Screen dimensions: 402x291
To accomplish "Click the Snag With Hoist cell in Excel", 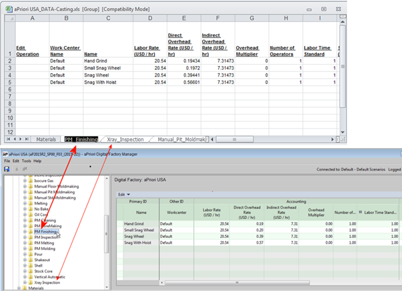I will tap(108, 82).
